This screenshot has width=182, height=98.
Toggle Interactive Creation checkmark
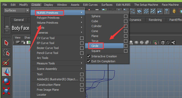coord(89,56)
